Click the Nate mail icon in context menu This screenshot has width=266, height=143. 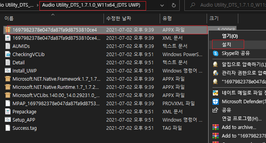(x=216, y=93)
